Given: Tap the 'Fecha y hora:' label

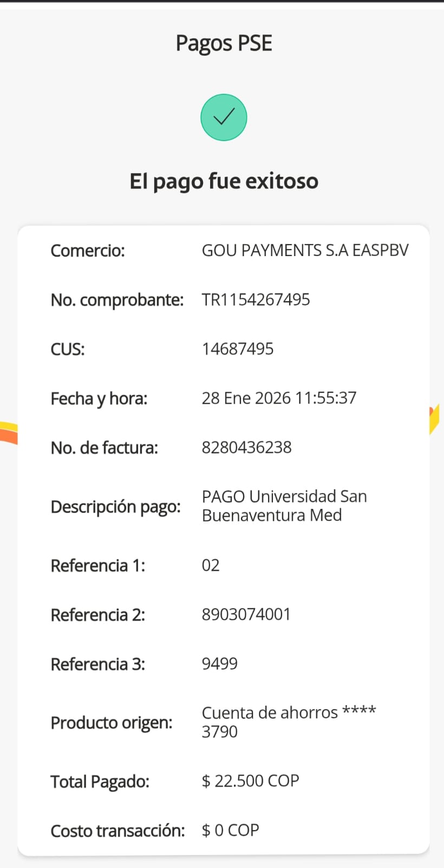Looking at the screenshot, I should [x=99, y=399].
